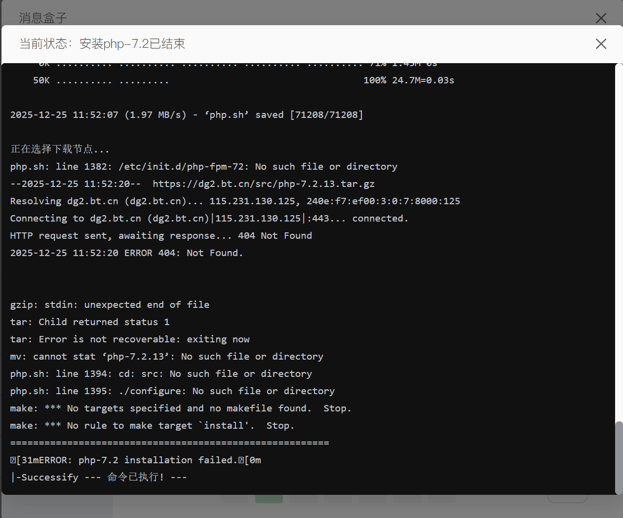Click the green highlighted page button below the log

pyautogui.click(x=269, y=499)
